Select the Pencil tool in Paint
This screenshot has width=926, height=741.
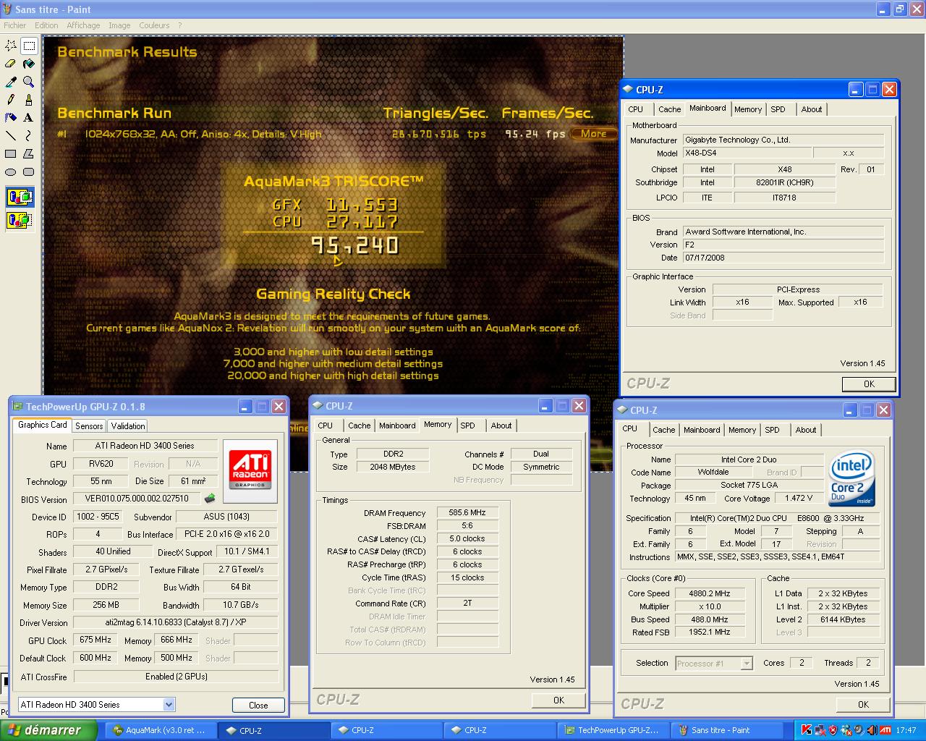pyautogui.click(x=11, y=100)
